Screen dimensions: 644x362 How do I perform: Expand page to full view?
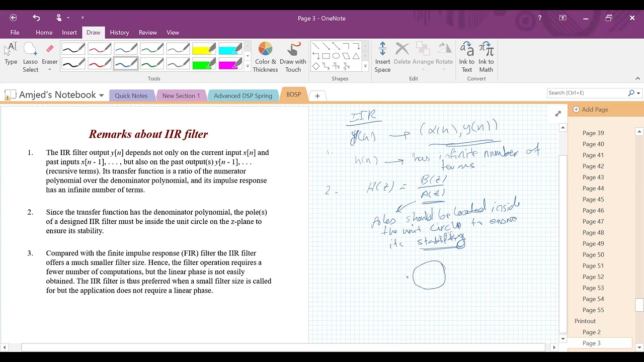[x=558, y=114]
